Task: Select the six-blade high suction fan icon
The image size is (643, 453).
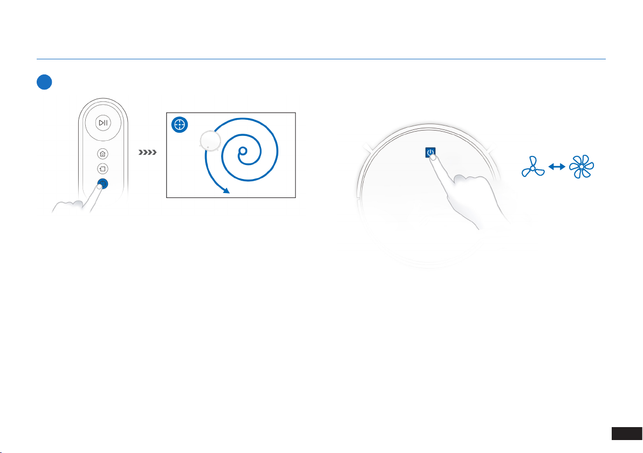Action: [x=582, y=167]
